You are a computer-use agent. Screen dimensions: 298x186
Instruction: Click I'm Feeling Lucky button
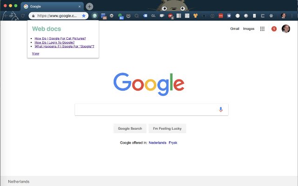(167, 128)
